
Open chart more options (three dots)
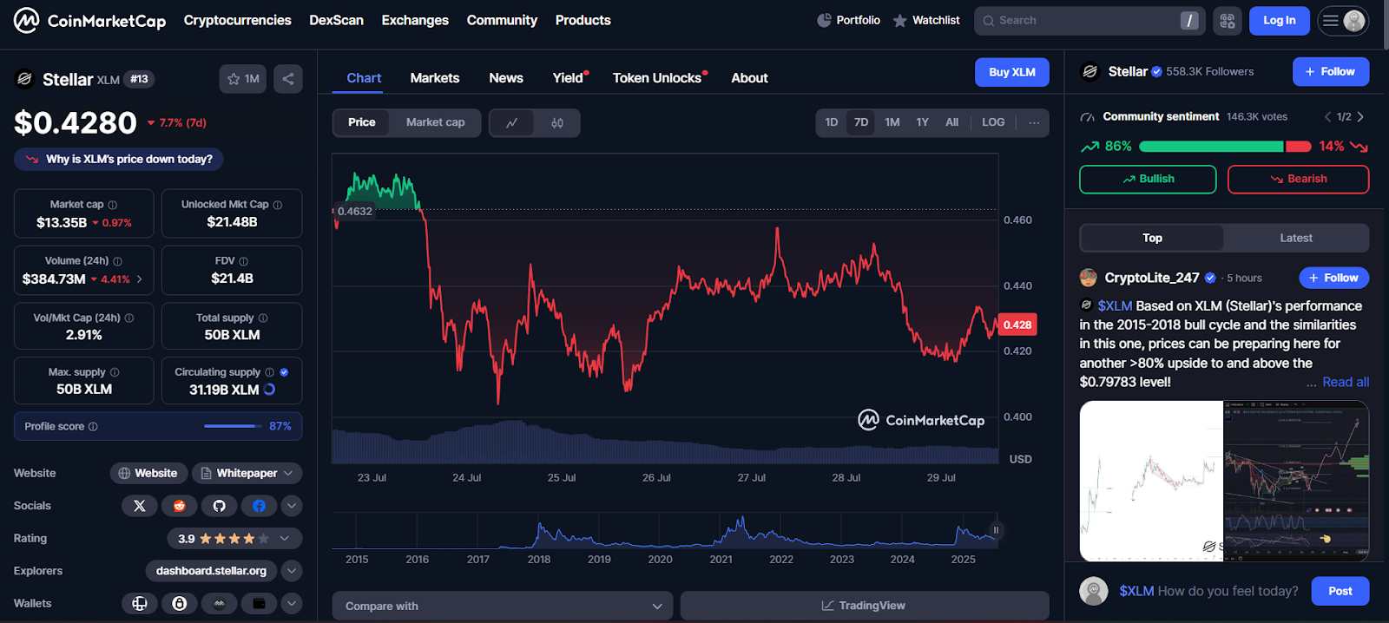click(x=1034, y=122)
